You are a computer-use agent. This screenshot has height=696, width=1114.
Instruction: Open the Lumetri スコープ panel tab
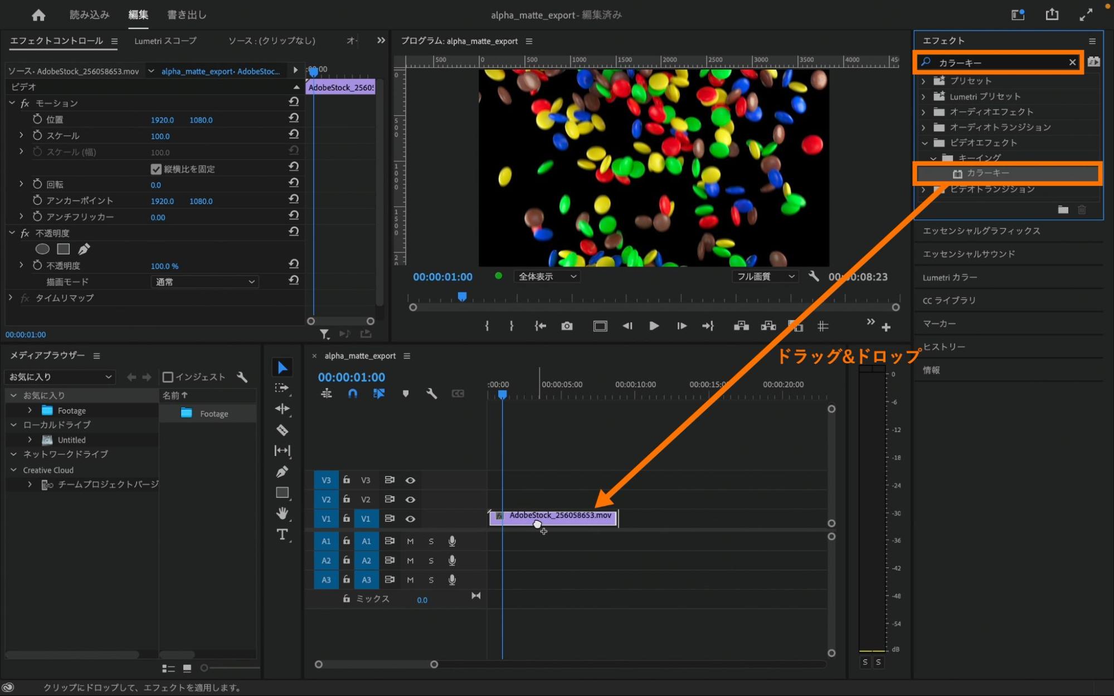[x=165, y=41]
